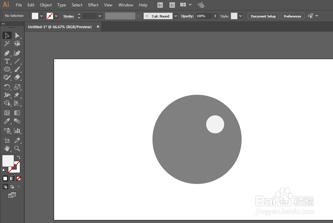
Task: Select the Selection tool (black arrow)
Action: [x=7, y=36]
